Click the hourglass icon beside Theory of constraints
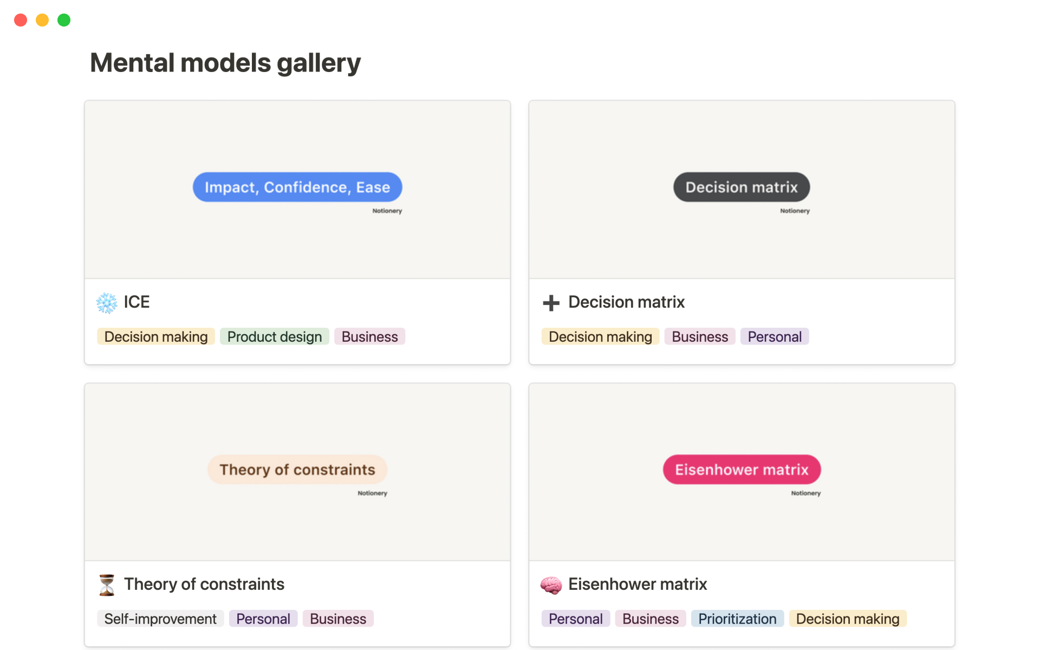This screenshot has width=1040, height=650. 107,585
